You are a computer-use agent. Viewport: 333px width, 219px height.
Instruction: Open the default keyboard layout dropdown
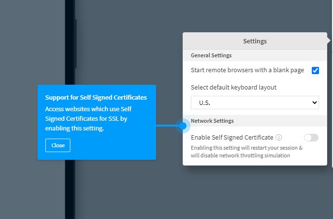click(255, 103)
